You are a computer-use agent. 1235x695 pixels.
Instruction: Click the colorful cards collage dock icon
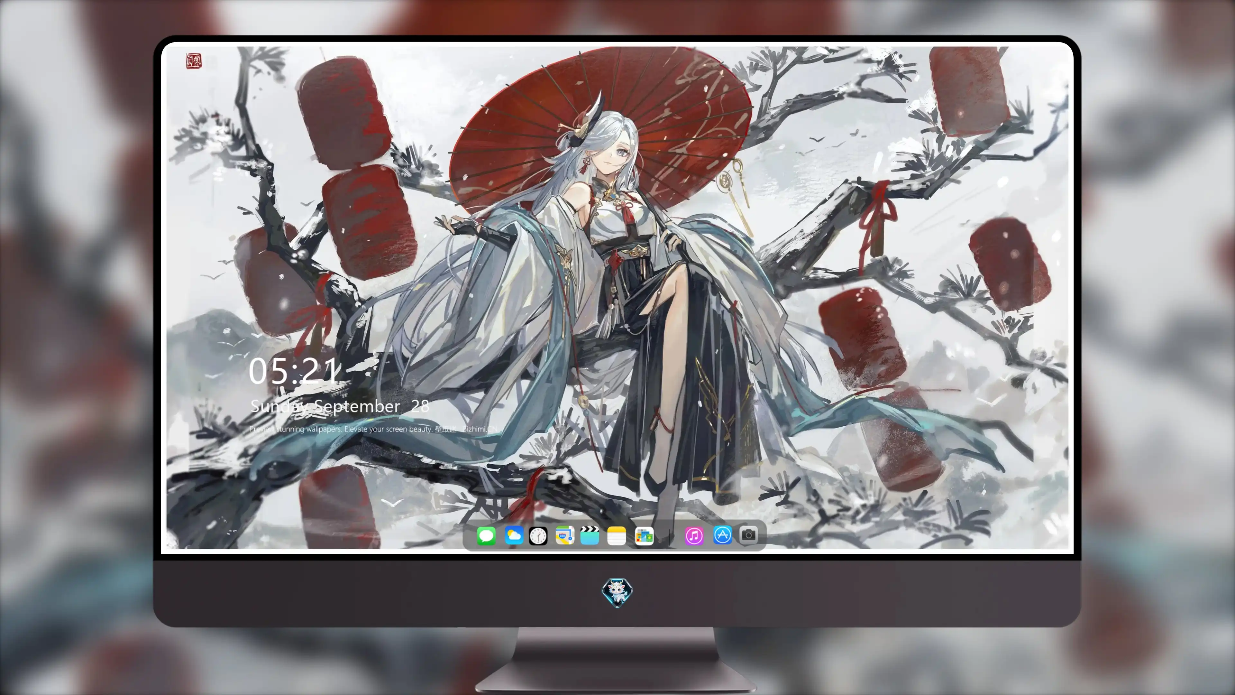pyautogui.click(x=644, y=536)
